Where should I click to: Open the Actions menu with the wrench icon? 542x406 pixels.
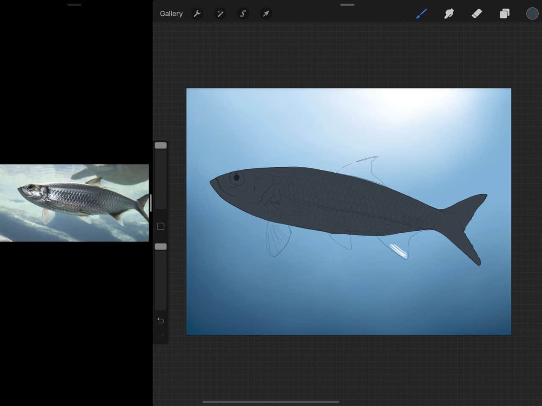(x=197, y=13)
